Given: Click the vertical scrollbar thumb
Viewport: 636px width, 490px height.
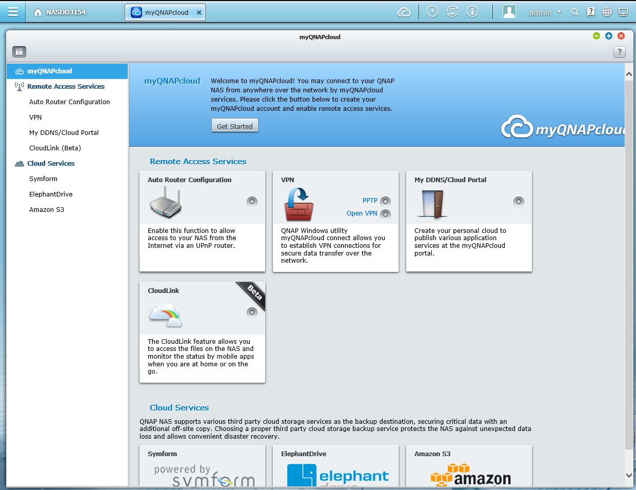Looking at the screenshot, I should coord(629,266).
